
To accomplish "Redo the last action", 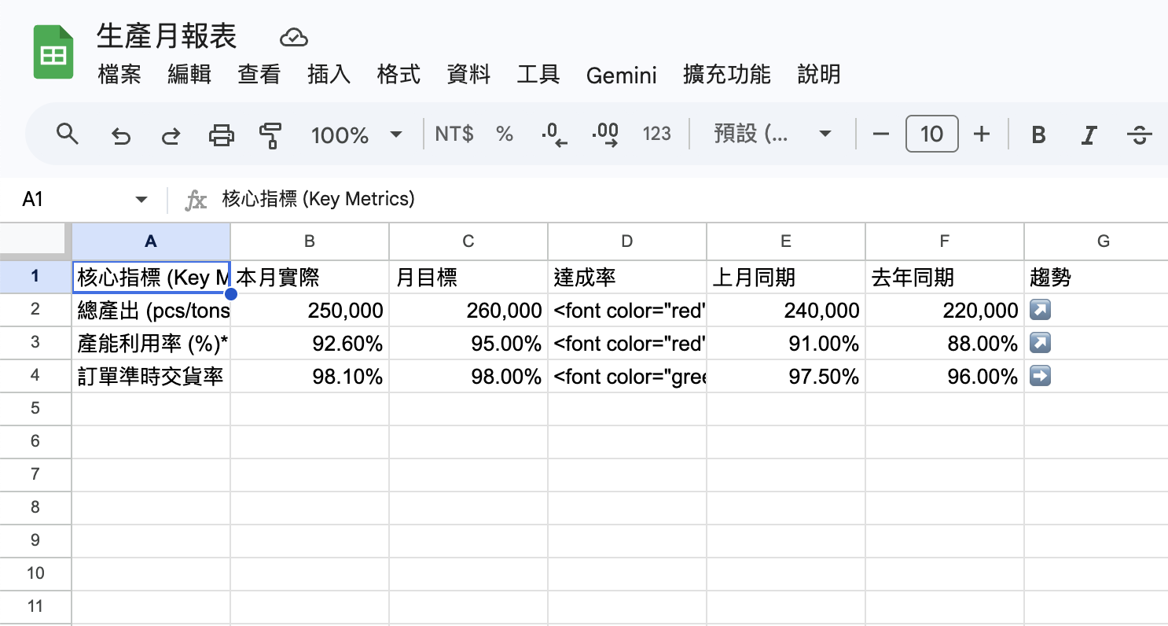I will [x=171, y=134].
